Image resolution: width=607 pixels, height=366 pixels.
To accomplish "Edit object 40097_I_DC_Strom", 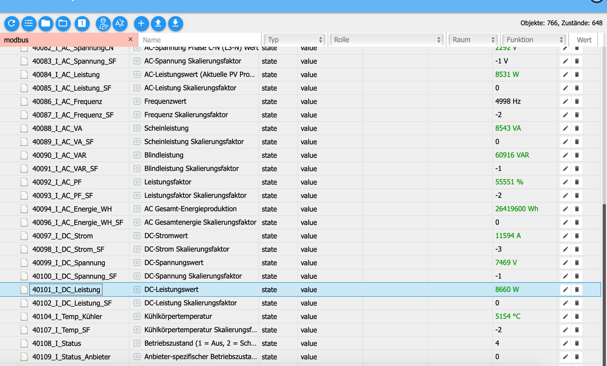I will tap(566, 235).
